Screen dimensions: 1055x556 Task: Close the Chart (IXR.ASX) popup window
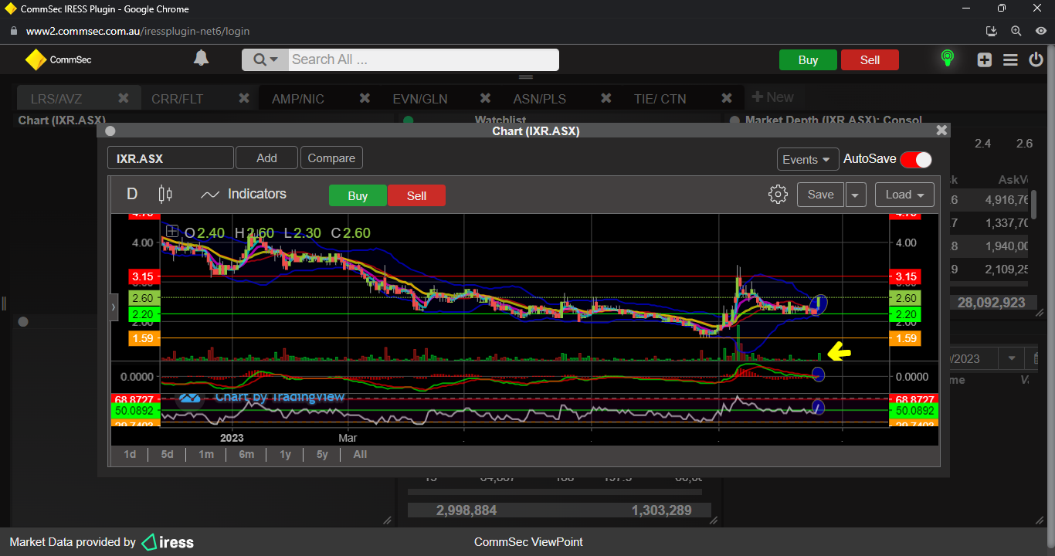[x=941, y=131]
